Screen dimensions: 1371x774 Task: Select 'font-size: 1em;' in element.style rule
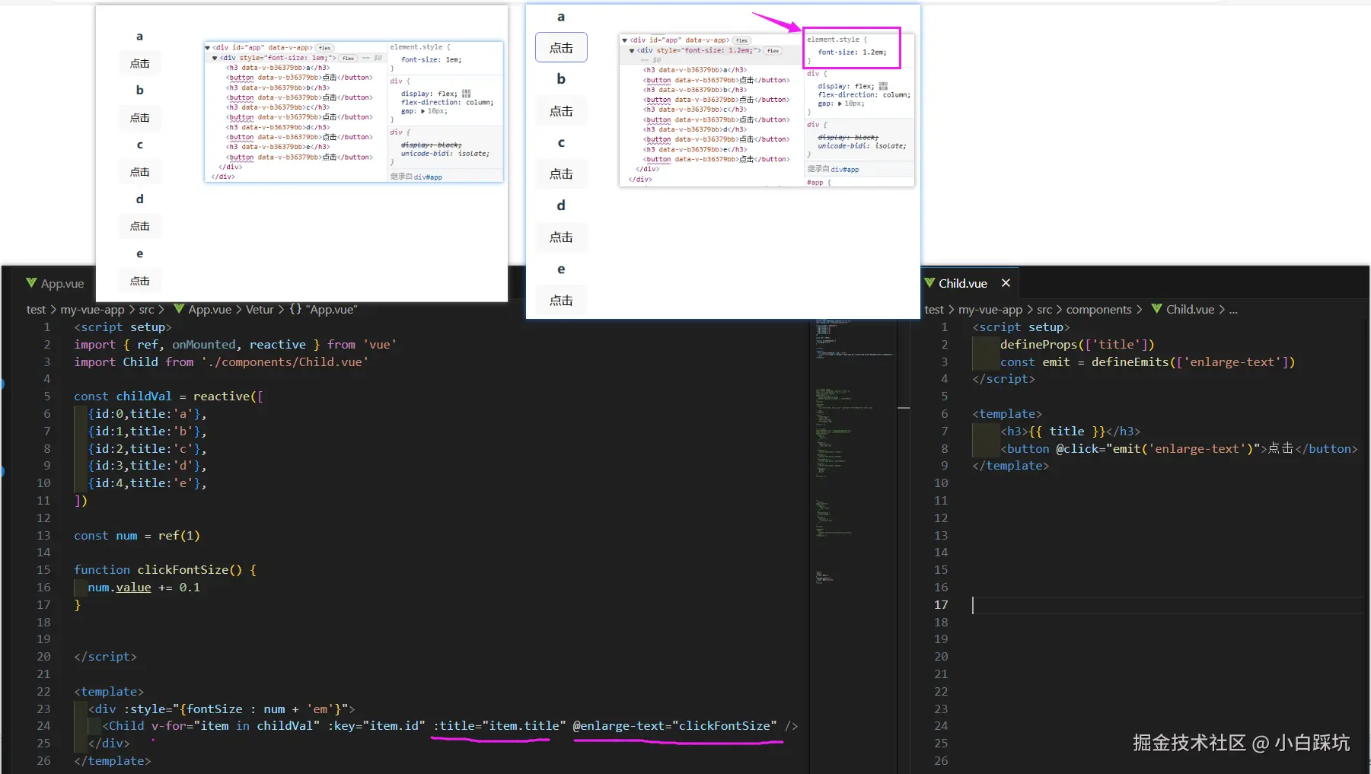(x=432, y=59)
